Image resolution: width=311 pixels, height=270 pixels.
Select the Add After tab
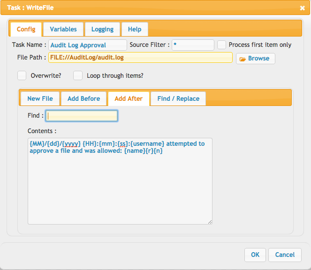(129, 99)
